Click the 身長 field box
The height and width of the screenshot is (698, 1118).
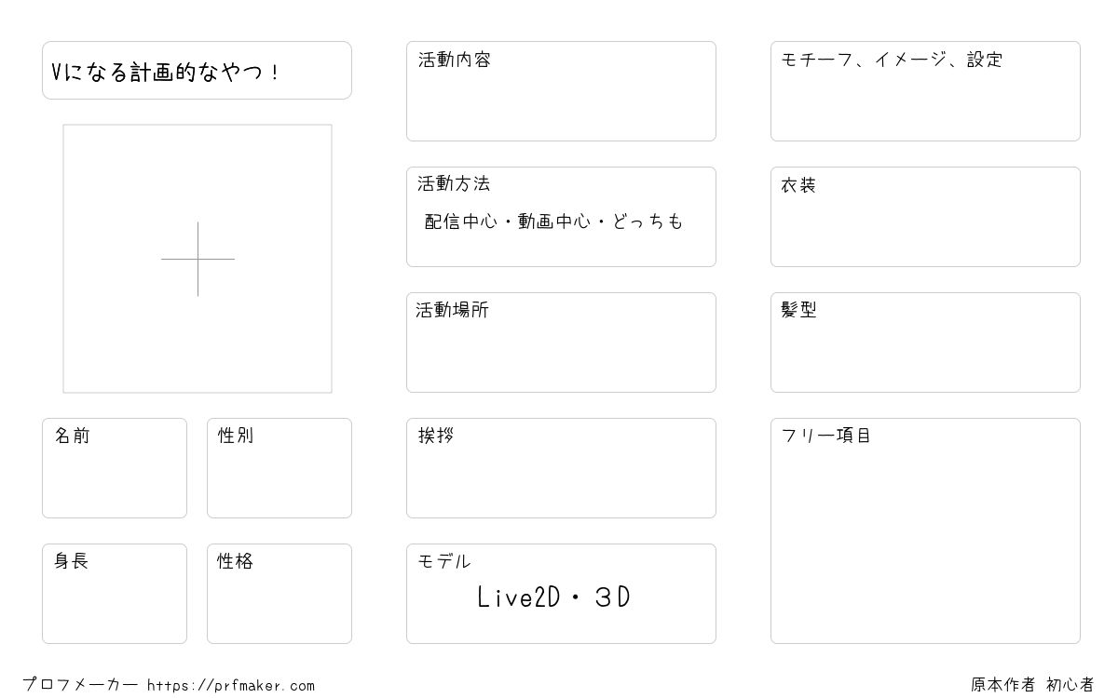(115, 594)
